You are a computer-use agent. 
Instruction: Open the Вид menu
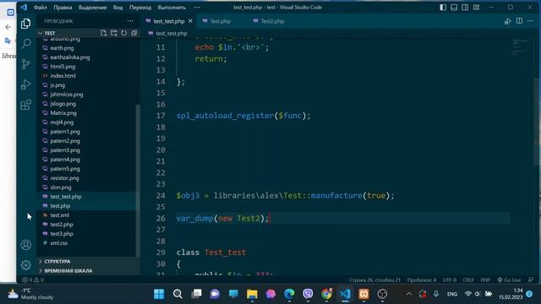(x=118, y=8)
